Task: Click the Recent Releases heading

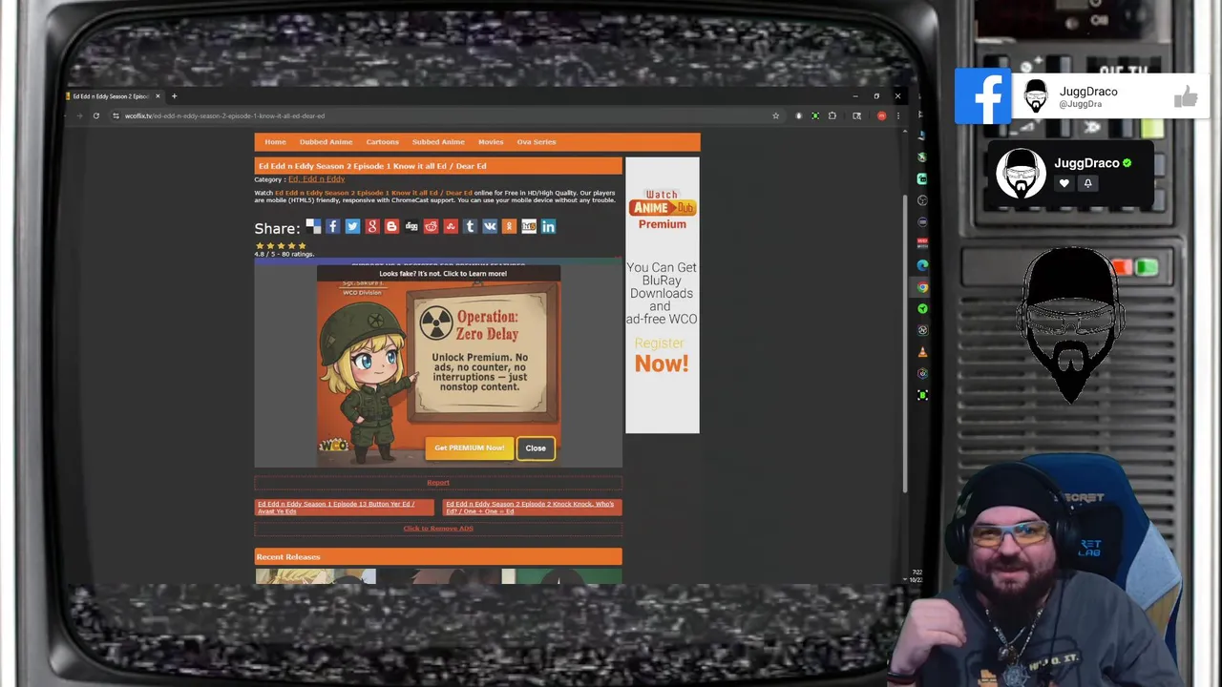Action: (x=287, y=556)
